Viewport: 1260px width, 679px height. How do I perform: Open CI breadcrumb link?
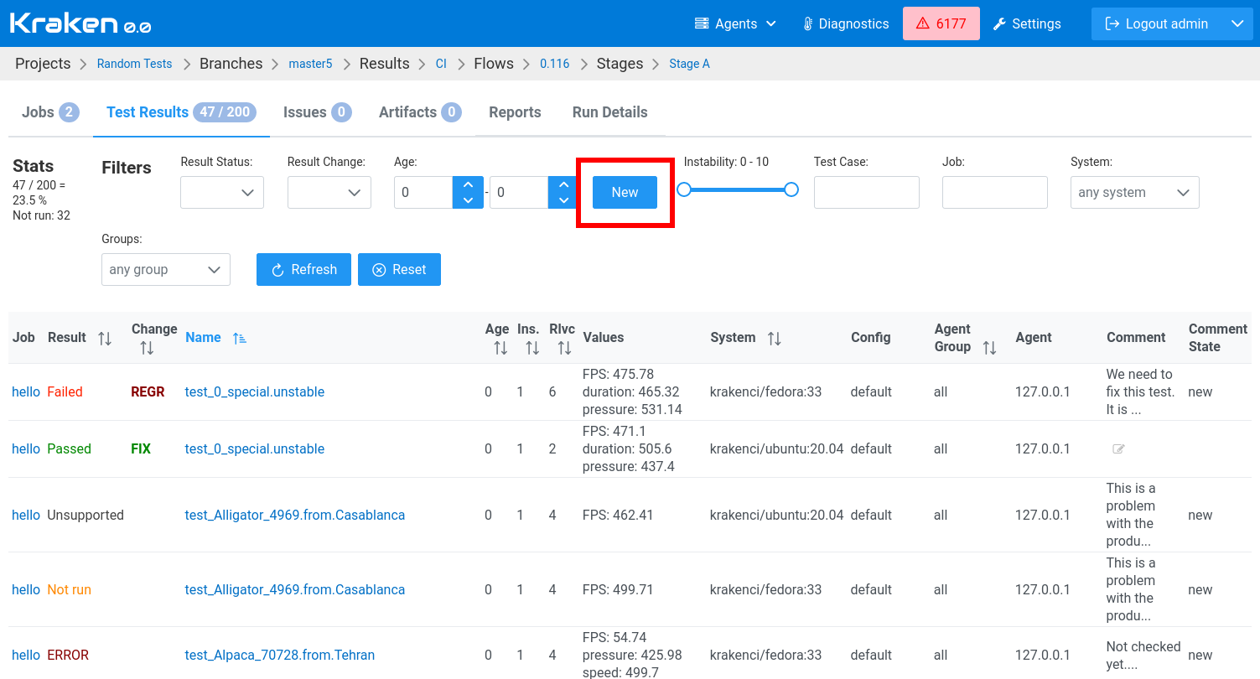(441, 64)
